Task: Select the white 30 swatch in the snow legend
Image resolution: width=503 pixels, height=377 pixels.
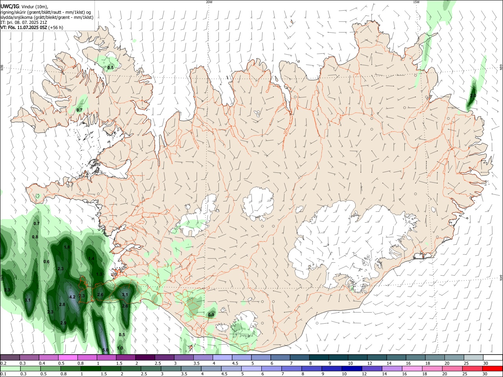Action: [493, 357]
